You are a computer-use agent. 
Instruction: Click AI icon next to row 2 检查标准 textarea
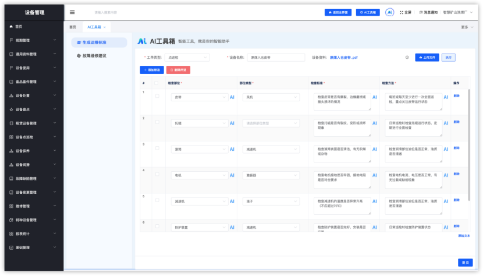coord(375,123)
